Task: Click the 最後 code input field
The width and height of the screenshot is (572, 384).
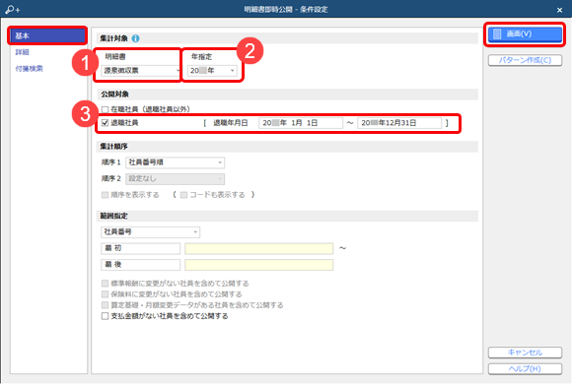Action: coord(140,265)
